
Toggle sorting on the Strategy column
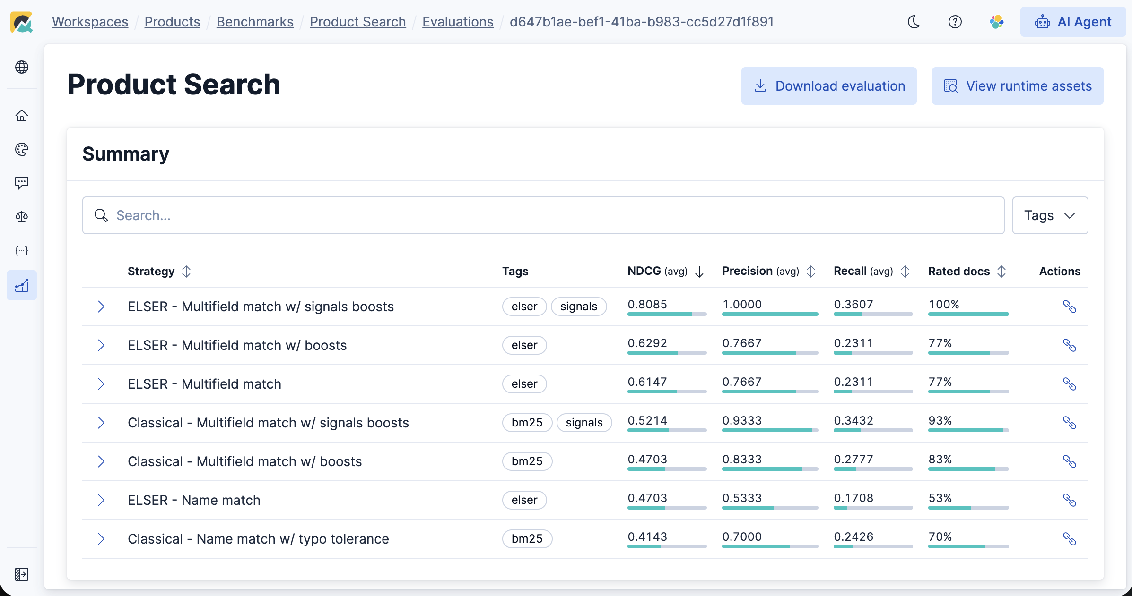point(186,272)
